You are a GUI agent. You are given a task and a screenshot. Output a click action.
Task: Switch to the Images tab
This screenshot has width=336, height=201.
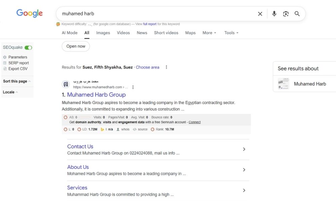click(x=103, y=33)
